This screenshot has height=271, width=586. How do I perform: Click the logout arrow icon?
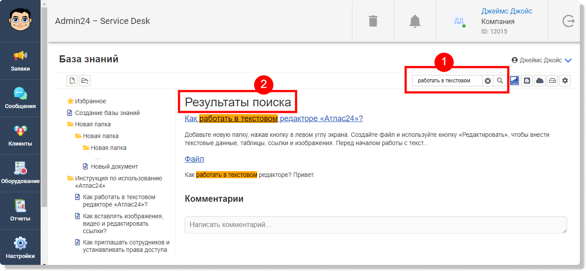[568, 21]
